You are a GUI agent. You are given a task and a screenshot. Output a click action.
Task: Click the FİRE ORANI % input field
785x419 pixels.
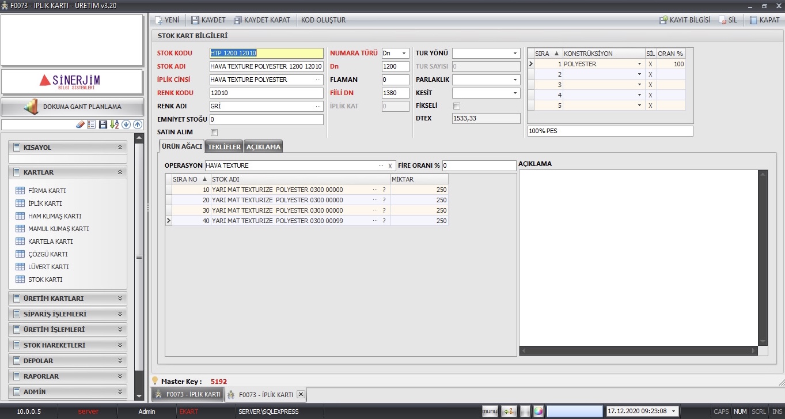(x=479, y=166)
